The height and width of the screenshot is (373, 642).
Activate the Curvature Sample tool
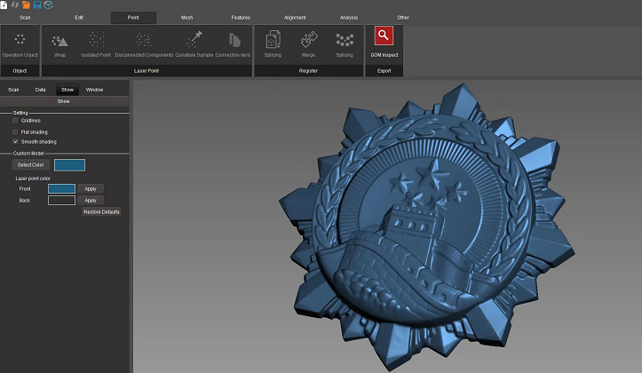point(194,45)
